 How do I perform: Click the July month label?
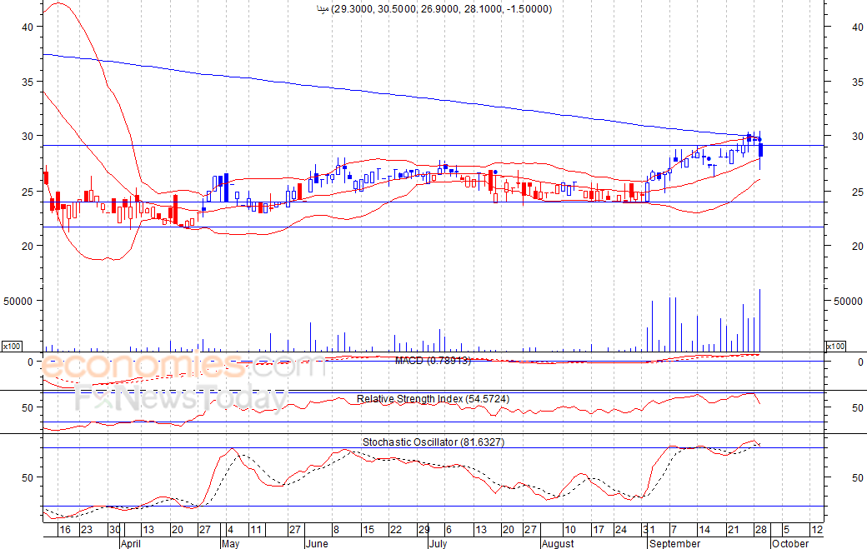438,543
